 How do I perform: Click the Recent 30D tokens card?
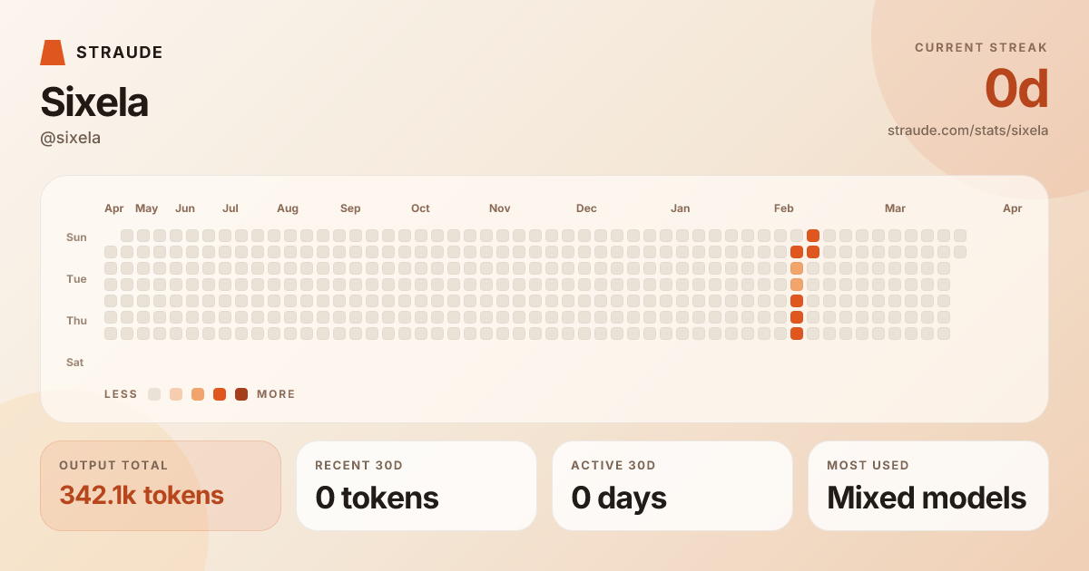(417, 486)
